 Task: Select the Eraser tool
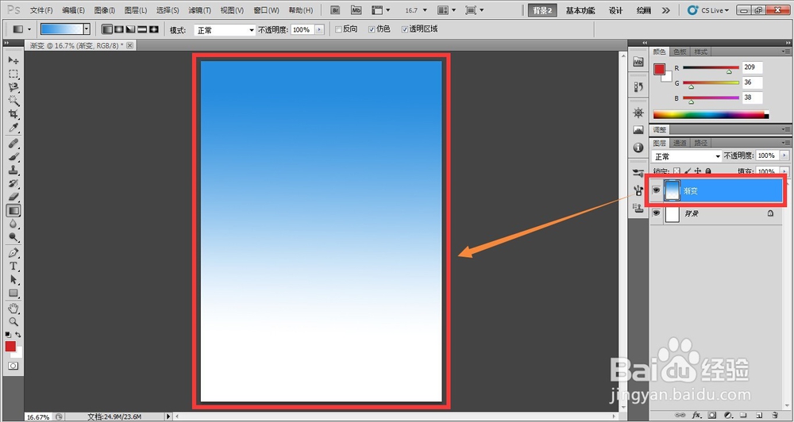13,197
